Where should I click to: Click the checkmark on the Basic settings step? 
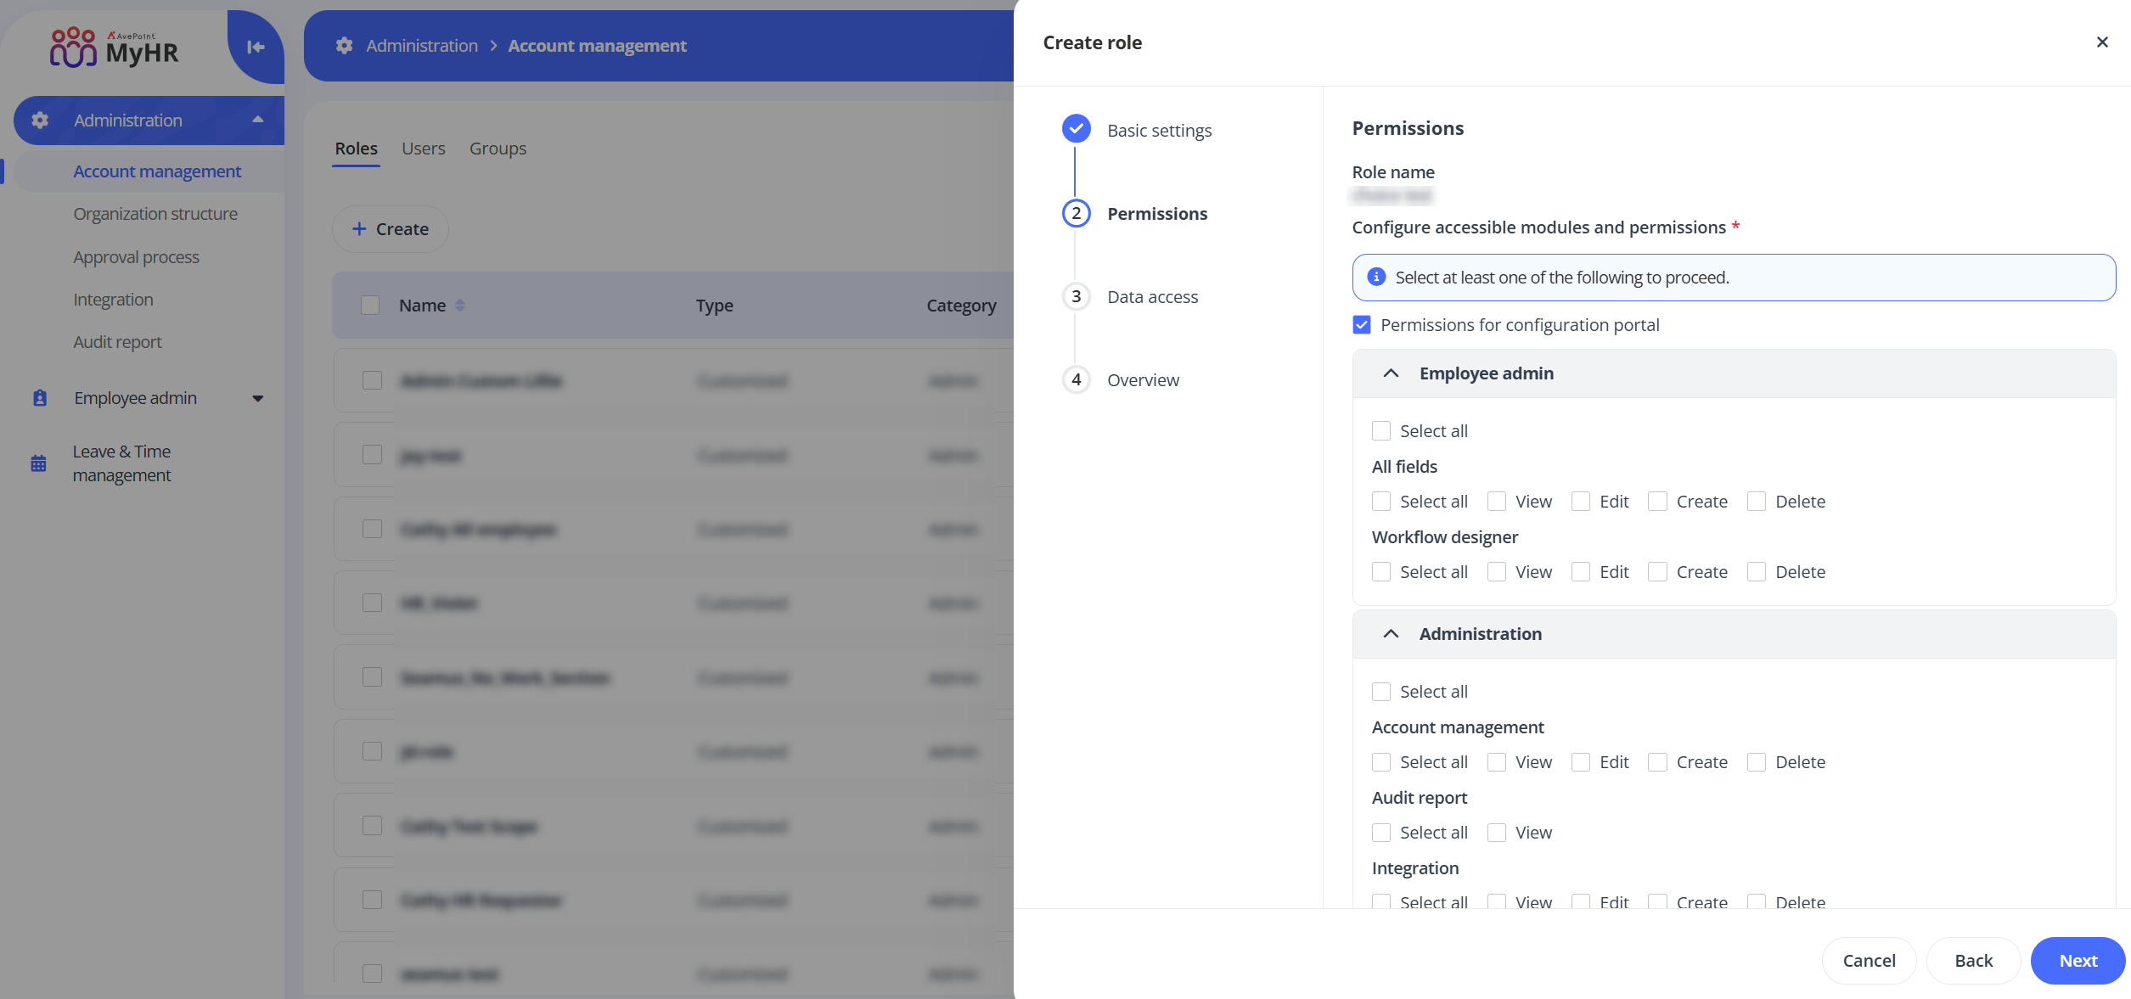pyautogui.click(x=1076, y=129)
